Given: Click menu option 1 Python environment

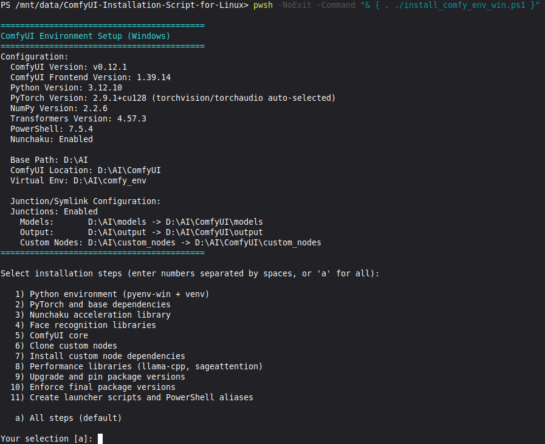Looking at the screenshot, I should pos(113,294).
